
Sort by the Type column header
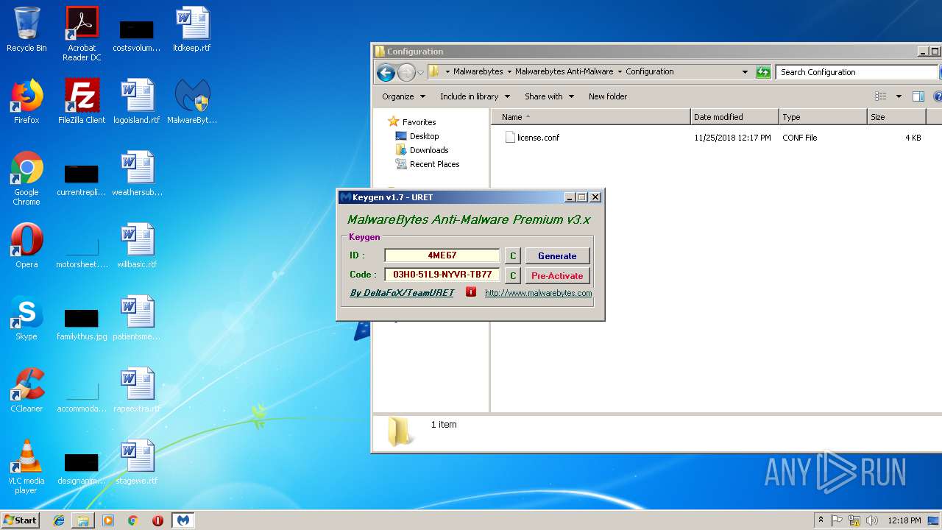[823, 117]
